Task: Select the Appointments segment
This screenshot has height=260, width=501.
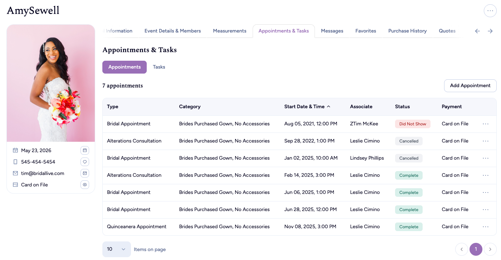Action: [124, 67]
